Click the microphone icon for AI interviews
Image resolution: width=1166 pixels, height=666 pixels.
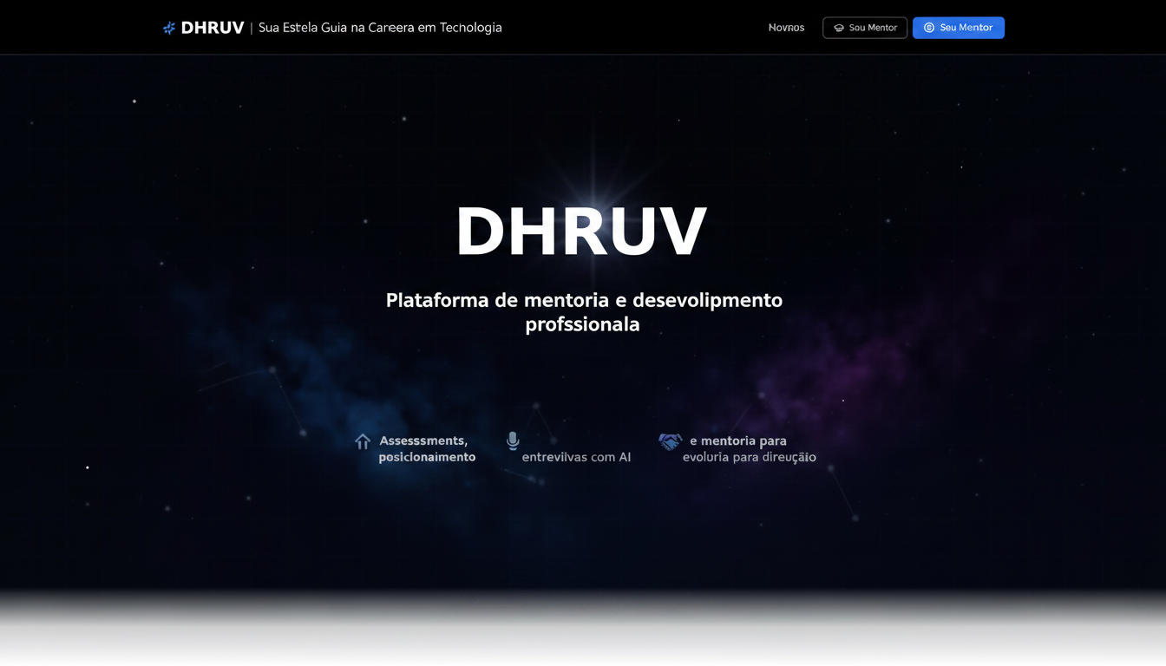[513, 441]
